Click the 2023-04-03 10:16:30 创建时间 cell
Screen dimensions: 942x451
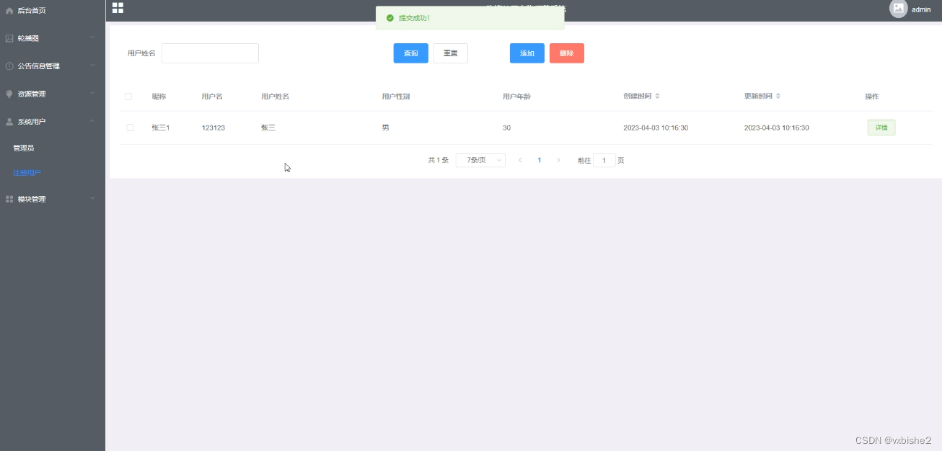656,128
